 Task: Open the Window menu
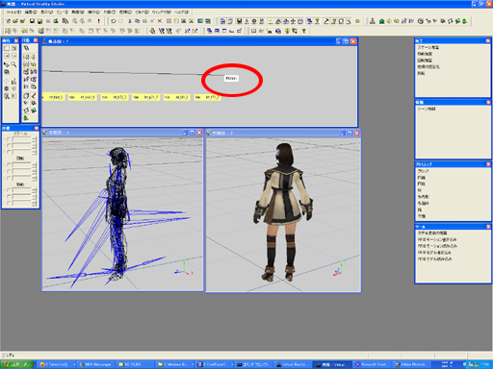(x=162, y=12)
